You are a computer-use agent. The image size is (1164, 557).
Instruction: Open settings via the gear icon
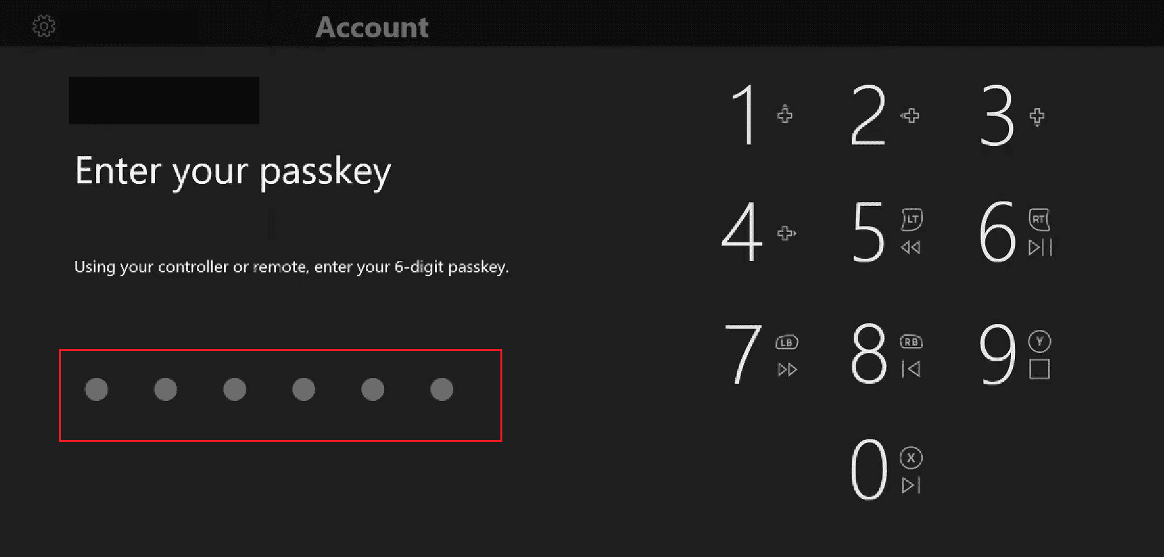pos(44,27)
